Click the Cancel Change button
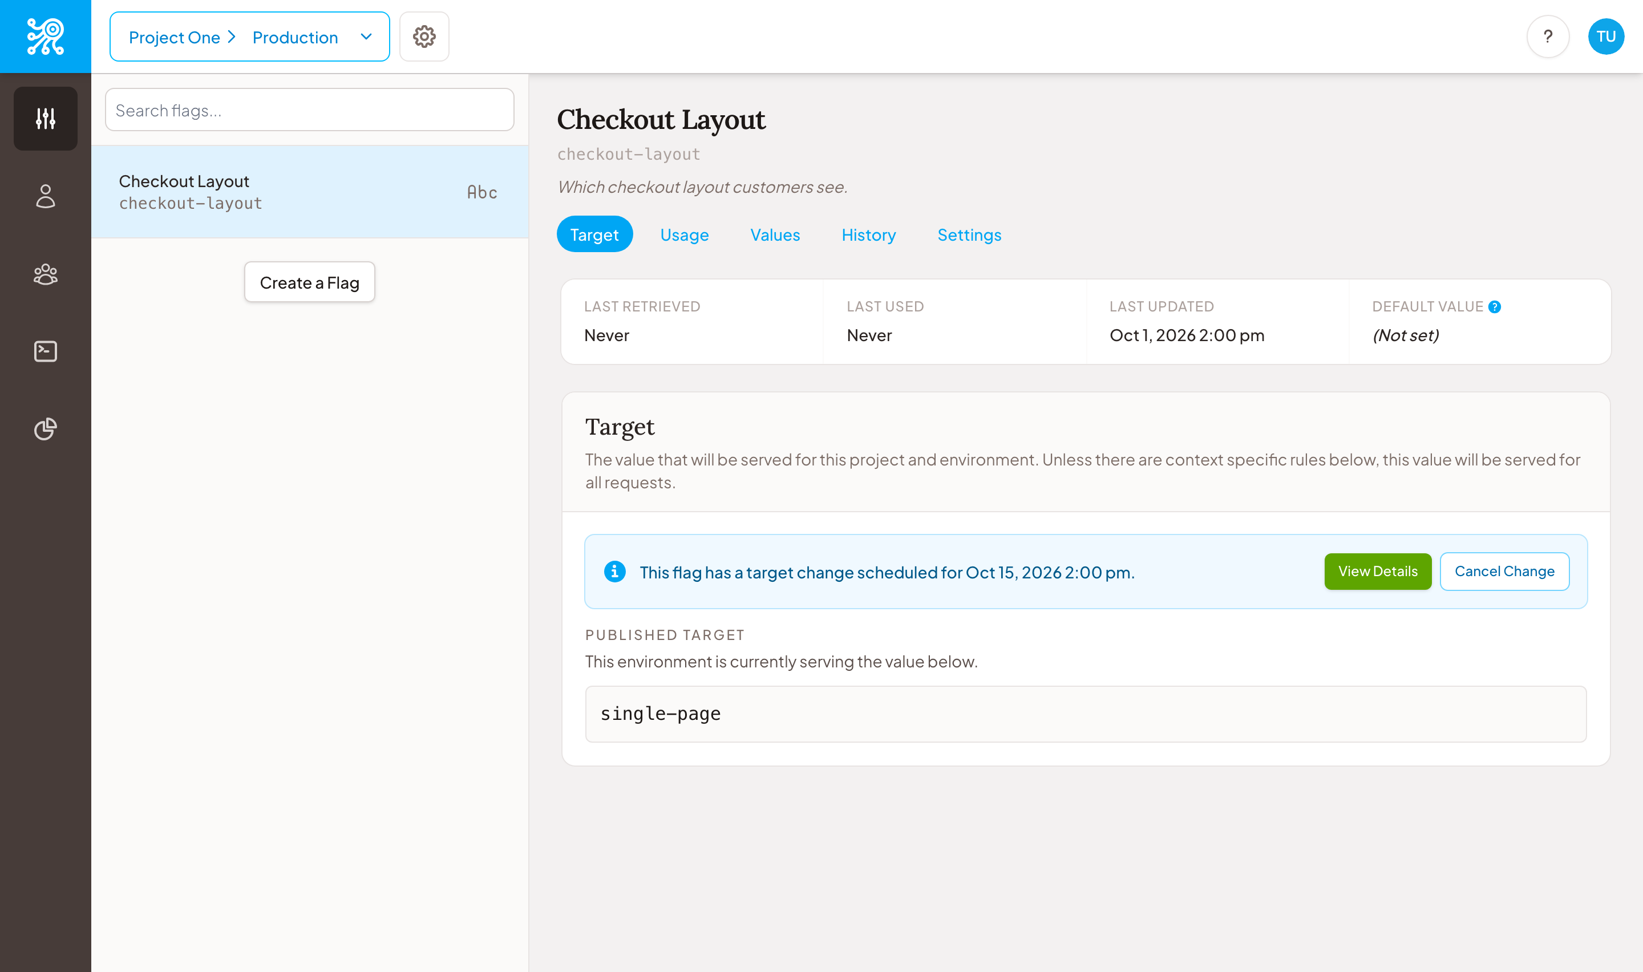The height and width of the screenshot is (972, 1643). (x=1504, y=571)
